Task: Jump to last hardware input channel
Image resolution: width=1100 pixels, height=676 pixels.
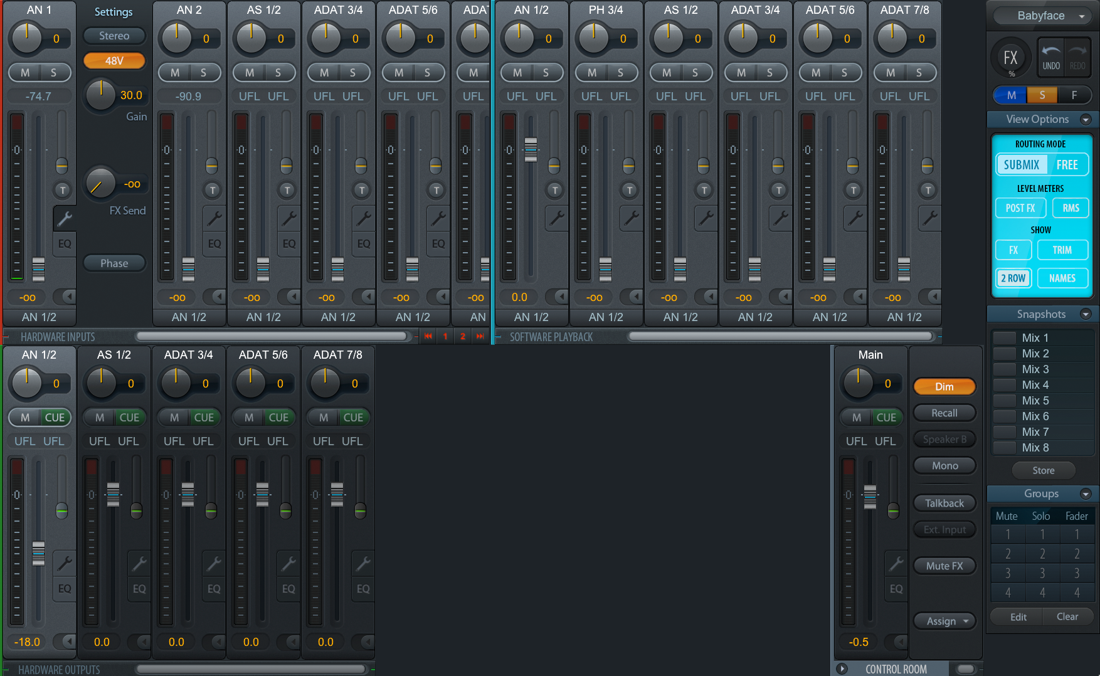Action: click(480, 337)
